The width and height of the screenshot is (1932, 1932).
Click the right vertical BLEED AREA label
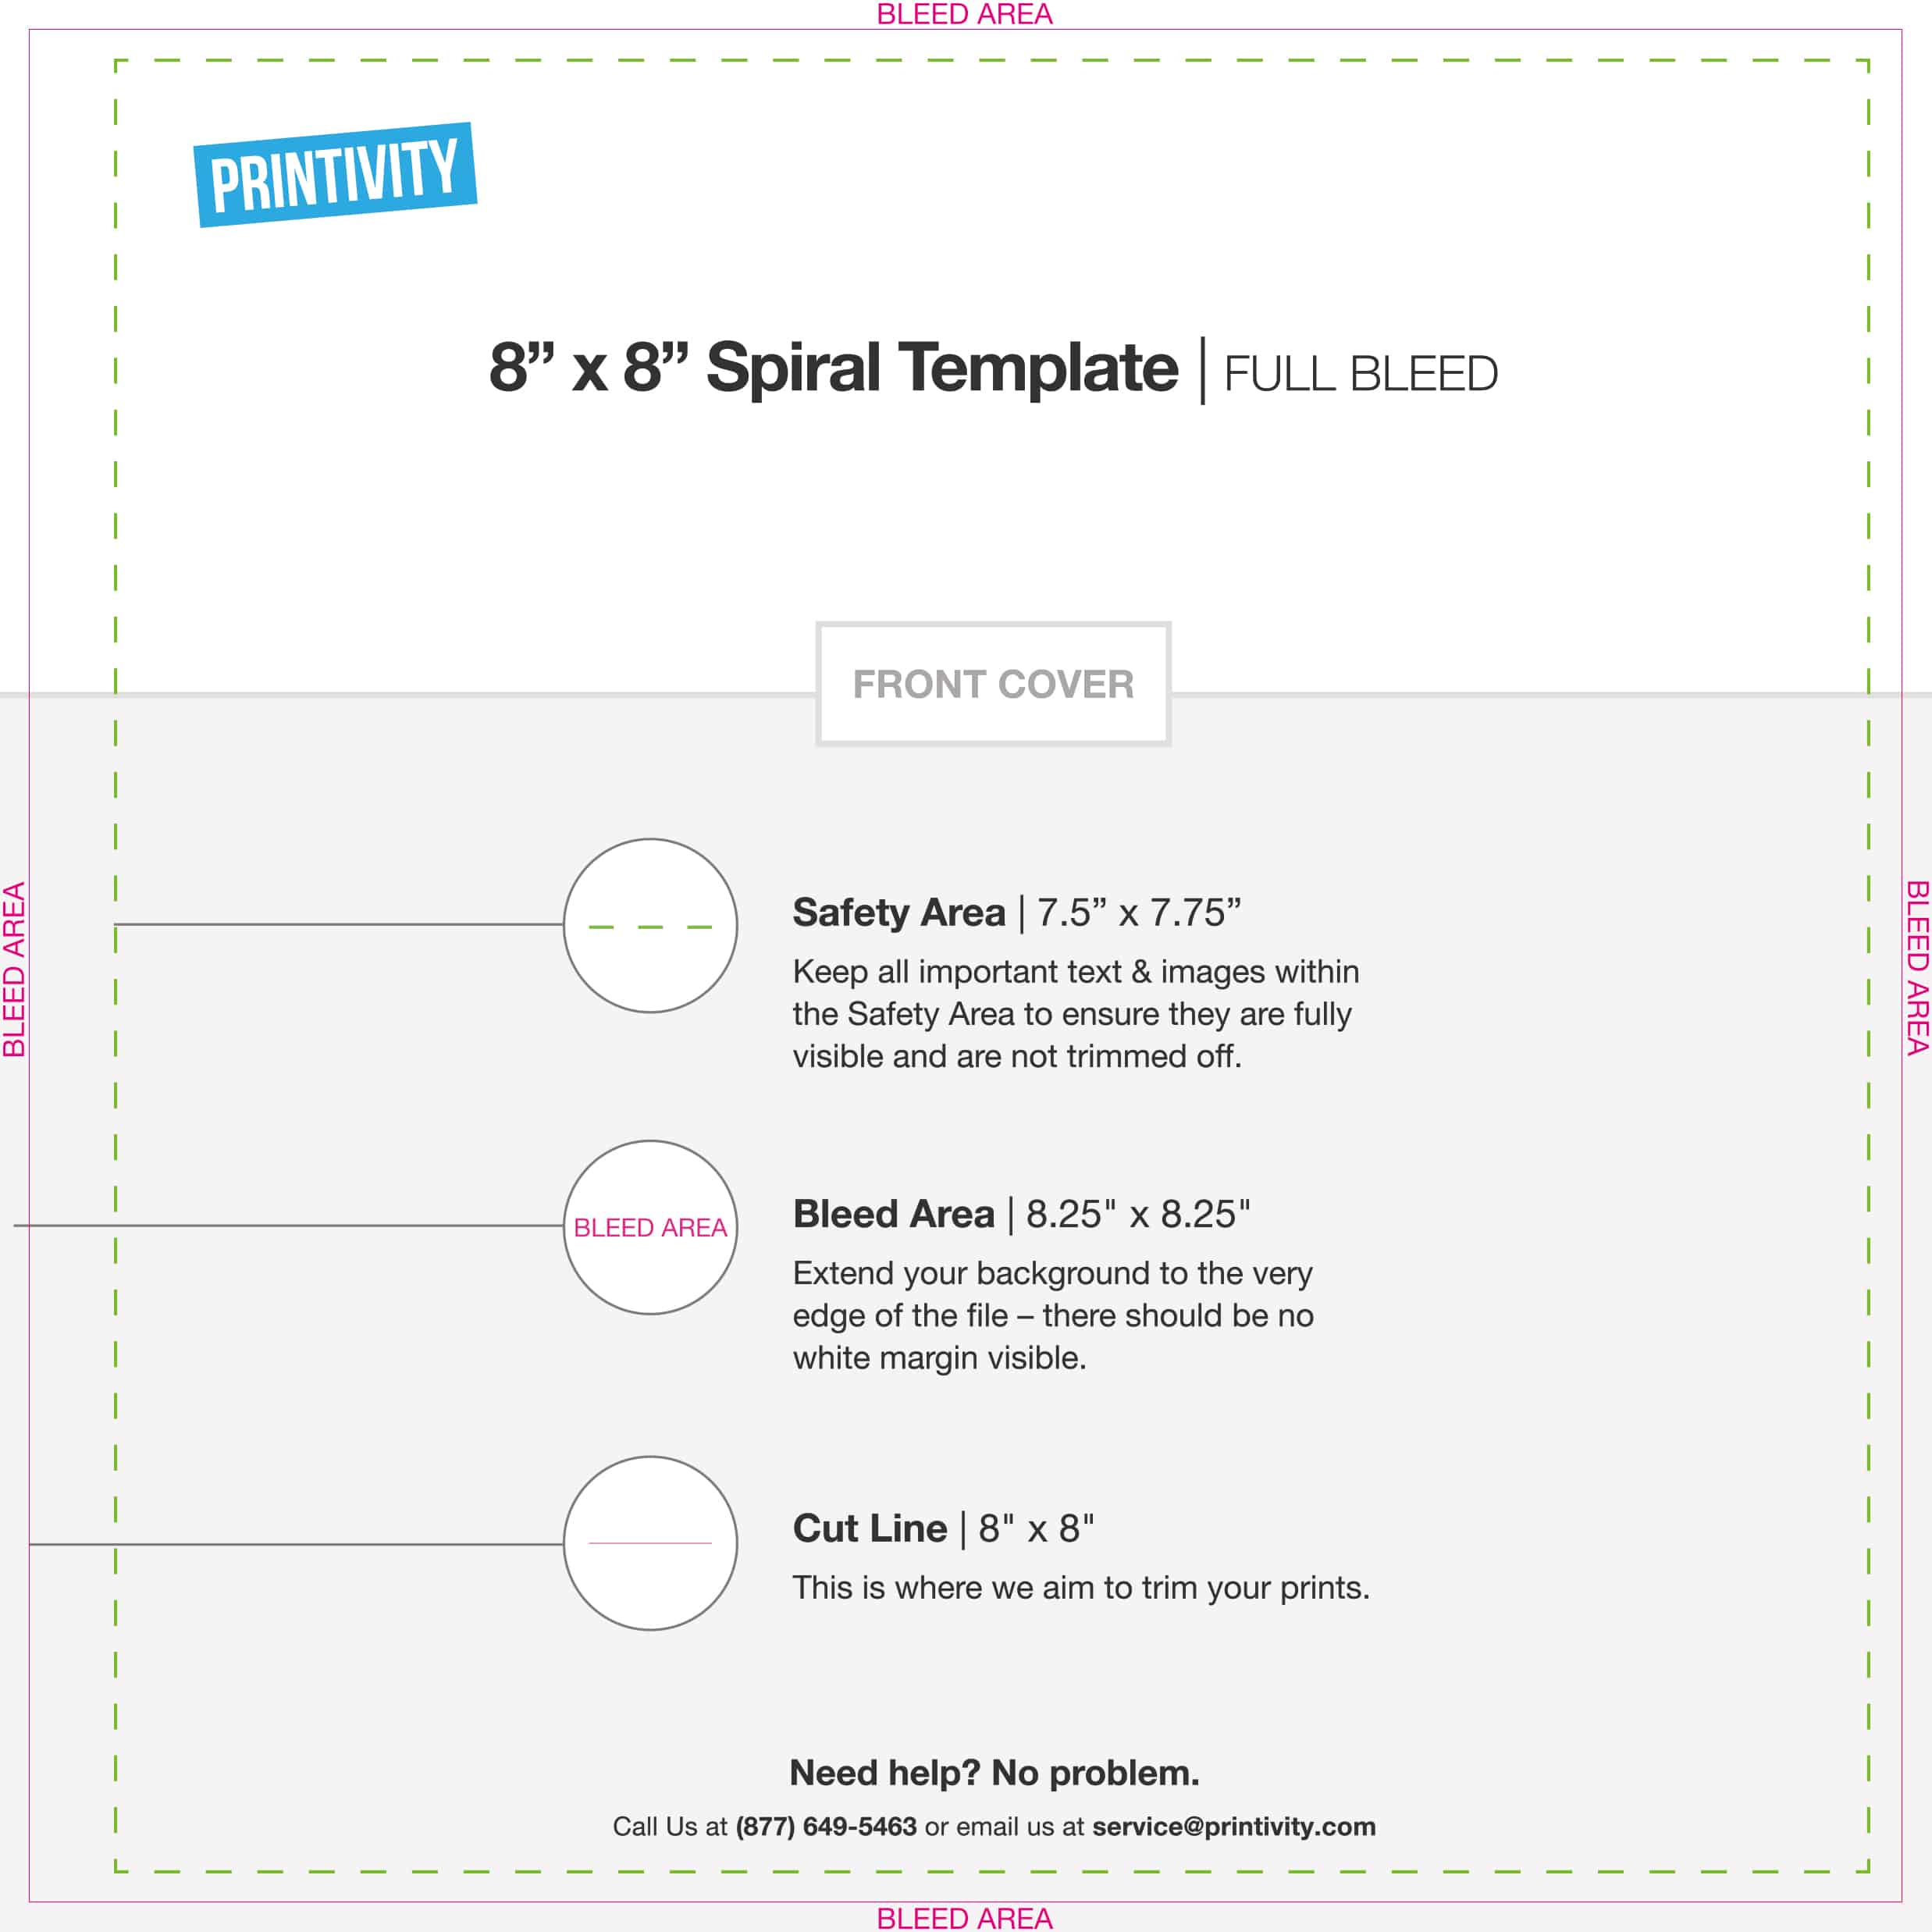tap(1917, 967)
